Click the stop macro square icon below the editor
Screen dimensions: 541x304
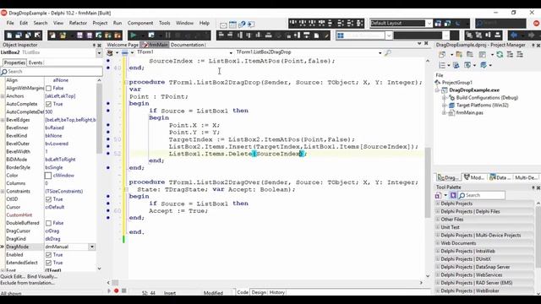click(124, 290)
